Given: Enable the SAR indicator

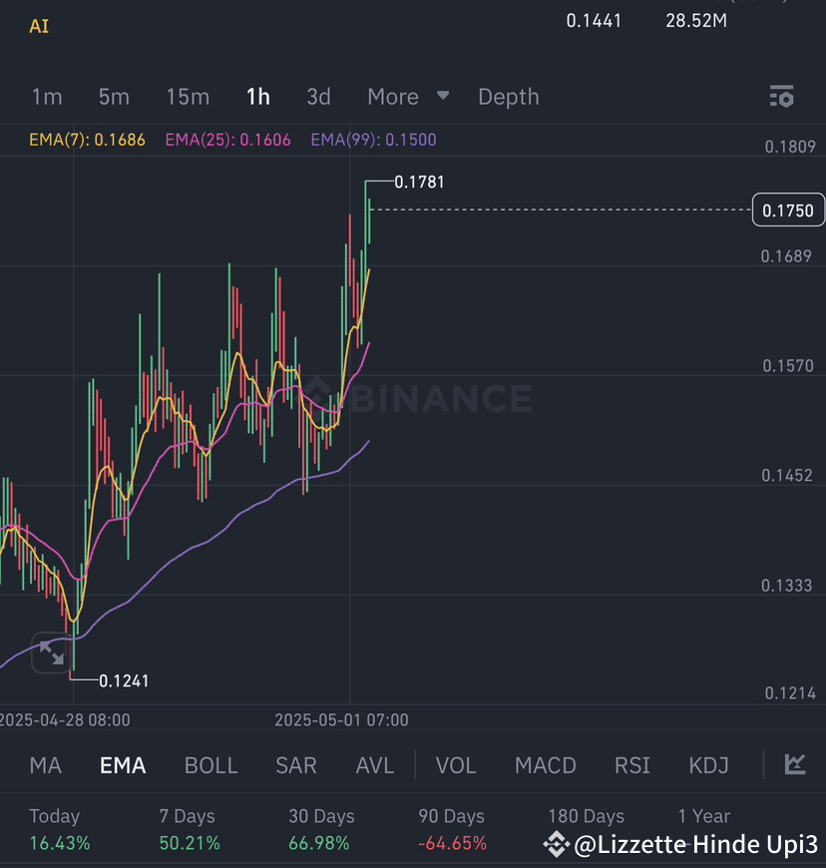Looking at the screenshot, I should [x=295, y=764].
